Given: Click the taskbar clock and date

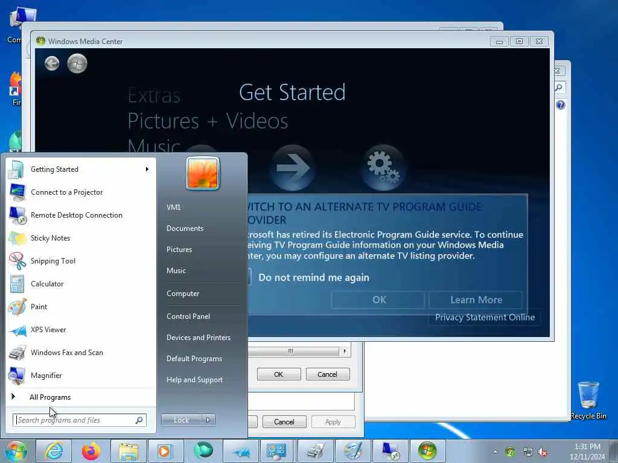Looking at the screenshot, I should pos(587,452).
